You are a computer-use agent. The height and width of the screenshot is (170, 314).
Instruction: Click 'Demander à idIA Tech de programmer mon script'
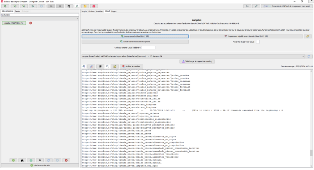point(287,6)
